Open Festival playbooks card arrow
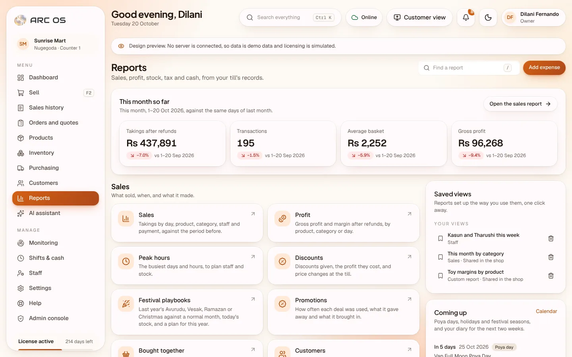 pos(253,299)
